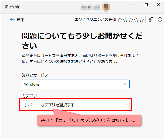Open the feedback person icon beside the stars
165x139 pixels.
point(151,20)
